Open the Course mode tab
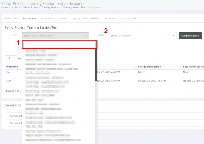The image size is (204, 144). [x=129, y=19]
